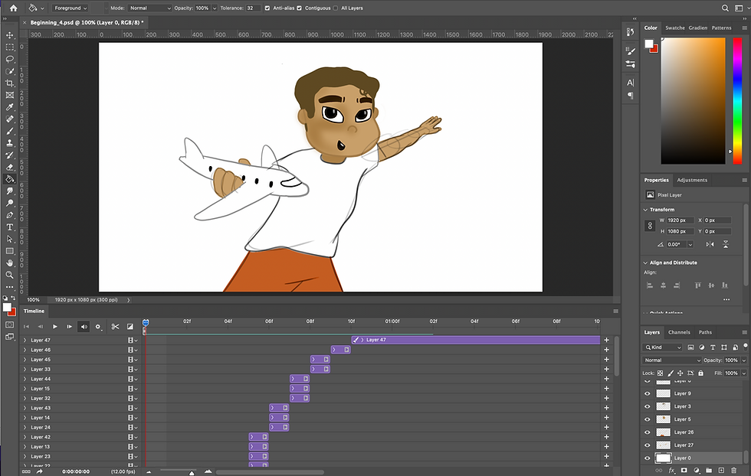751x476 pixels.
Task: Step to next frame
Action: coord(70,327)
